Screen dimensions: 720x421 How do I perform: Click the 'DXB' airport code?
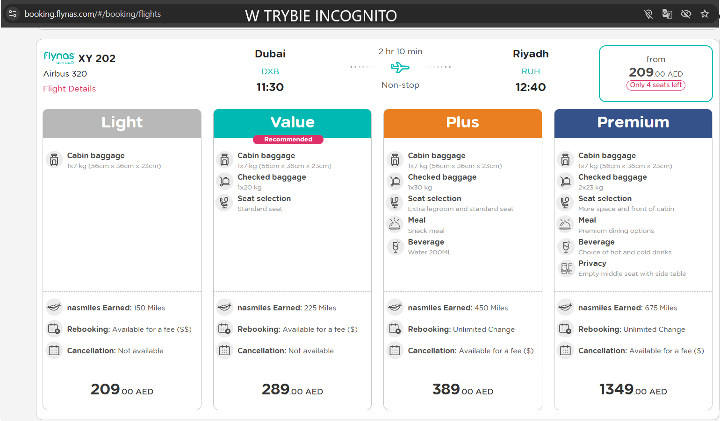[270, 71]
